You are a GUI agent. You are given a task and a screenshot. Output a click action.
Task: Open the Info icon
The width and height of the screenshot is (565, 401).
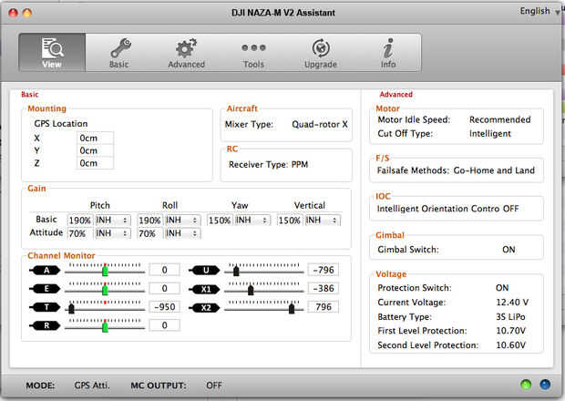(x=388, y=47)
